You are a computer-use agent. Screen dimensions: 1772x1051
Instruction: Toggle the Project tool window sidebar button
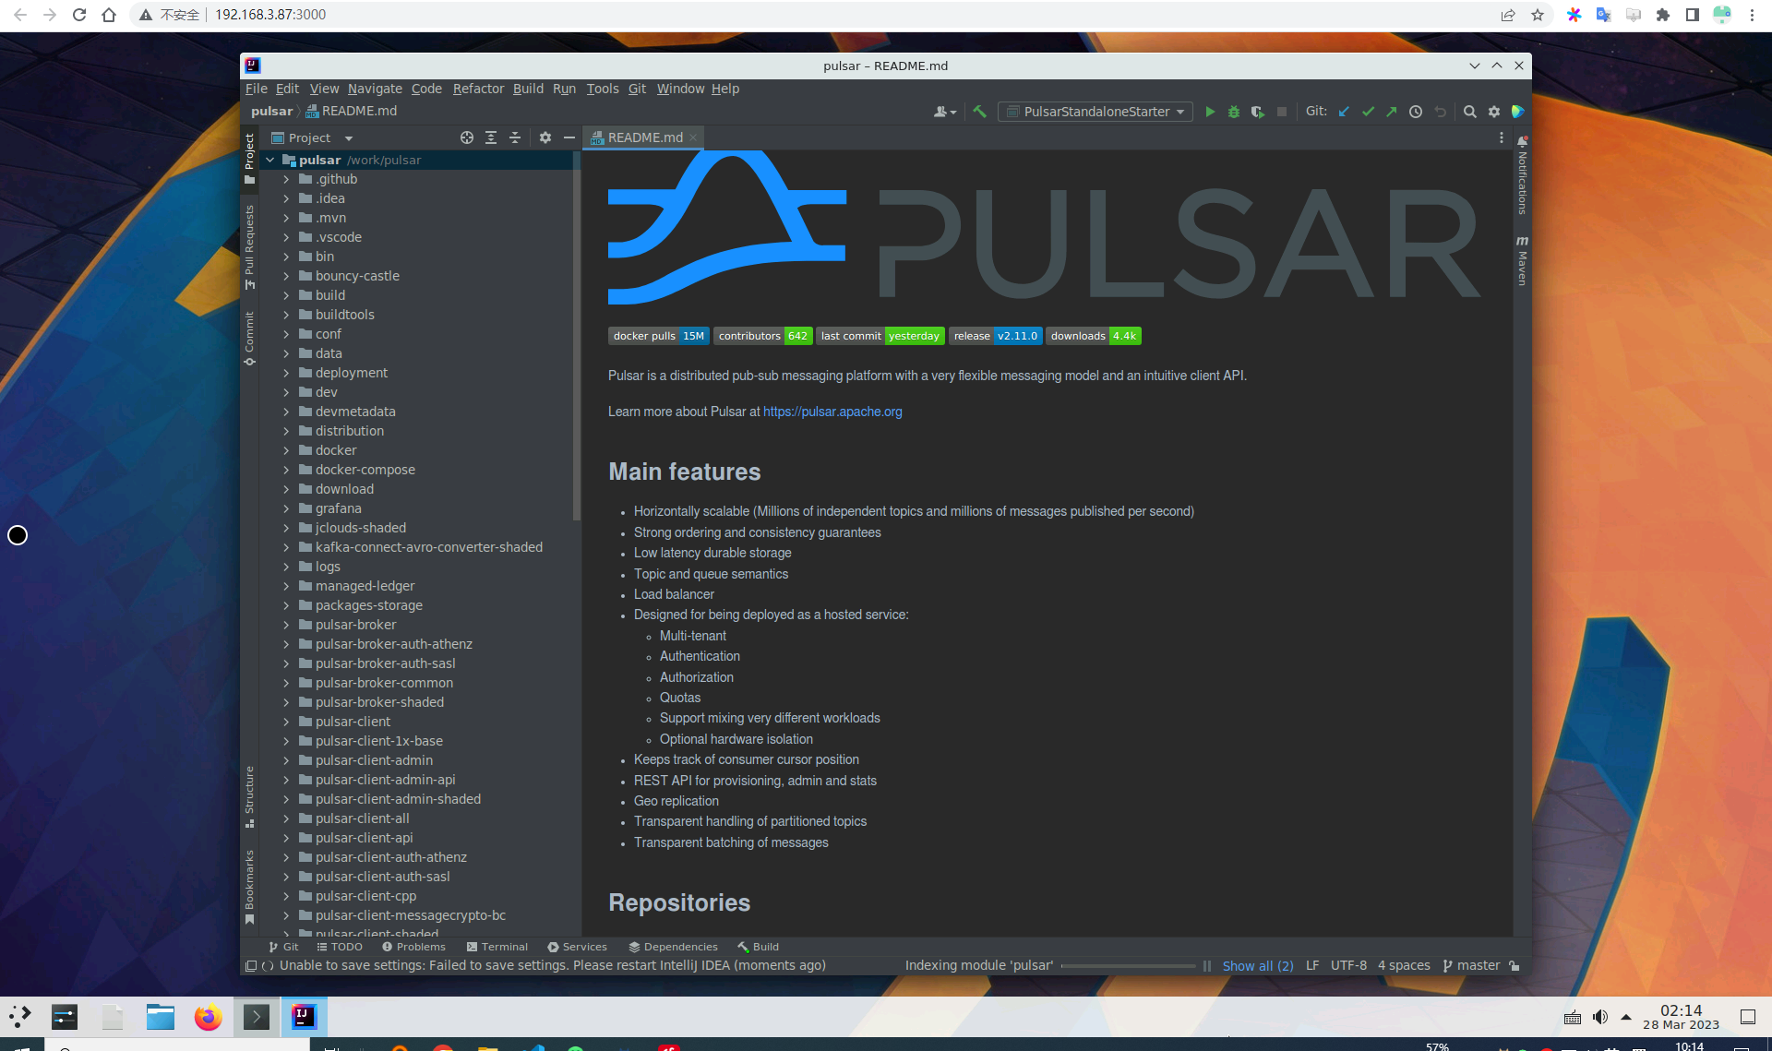(x=249, y=158)
